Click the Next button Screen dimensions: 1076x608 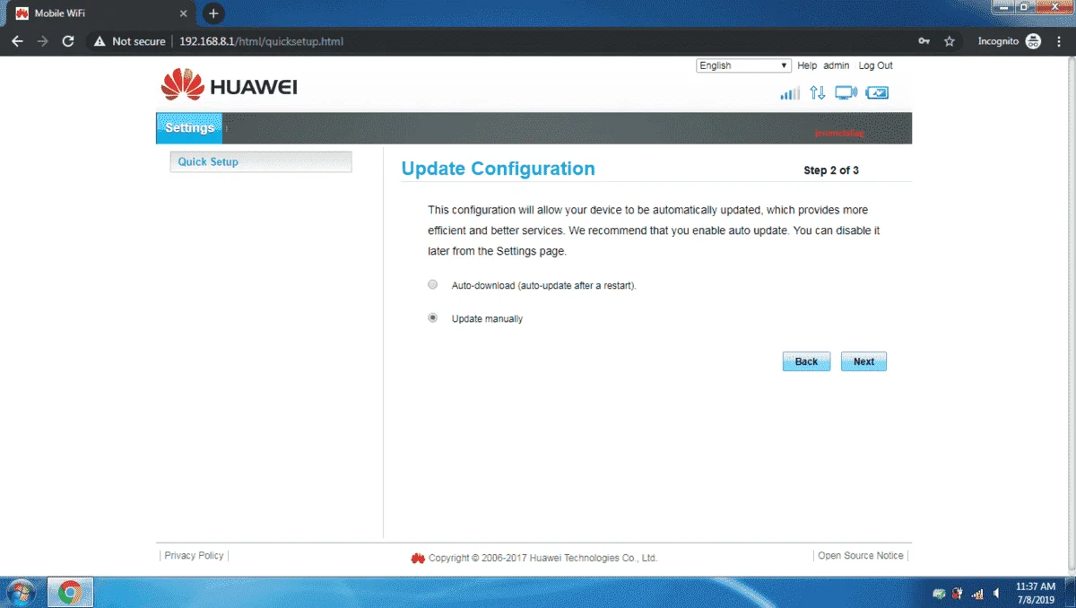tap(863, 361)
